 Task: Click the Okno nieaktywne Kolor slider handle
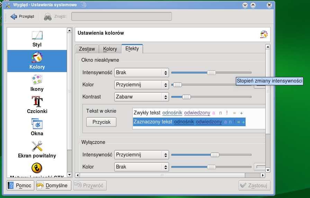[177, 85]
